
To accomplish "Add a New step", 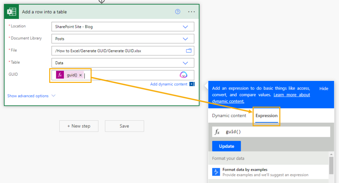I will pos(79,126).
